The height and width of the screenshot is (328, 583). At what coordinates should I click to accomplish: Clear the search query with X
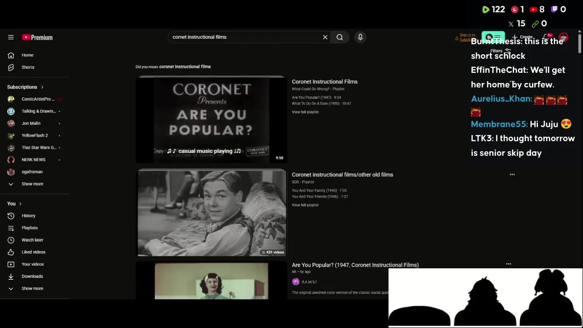tap(325, 37)
